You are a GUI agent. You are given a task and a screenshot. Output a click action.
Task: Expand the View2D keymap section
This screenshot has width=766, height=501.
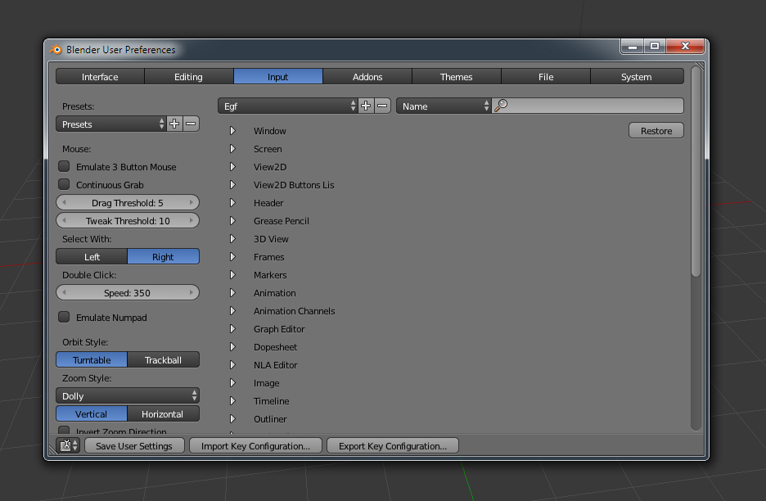click(x=232, y=167)
